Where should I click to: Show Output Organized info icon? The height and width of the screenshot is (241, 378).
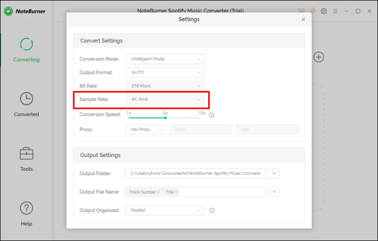click(212, 210)
